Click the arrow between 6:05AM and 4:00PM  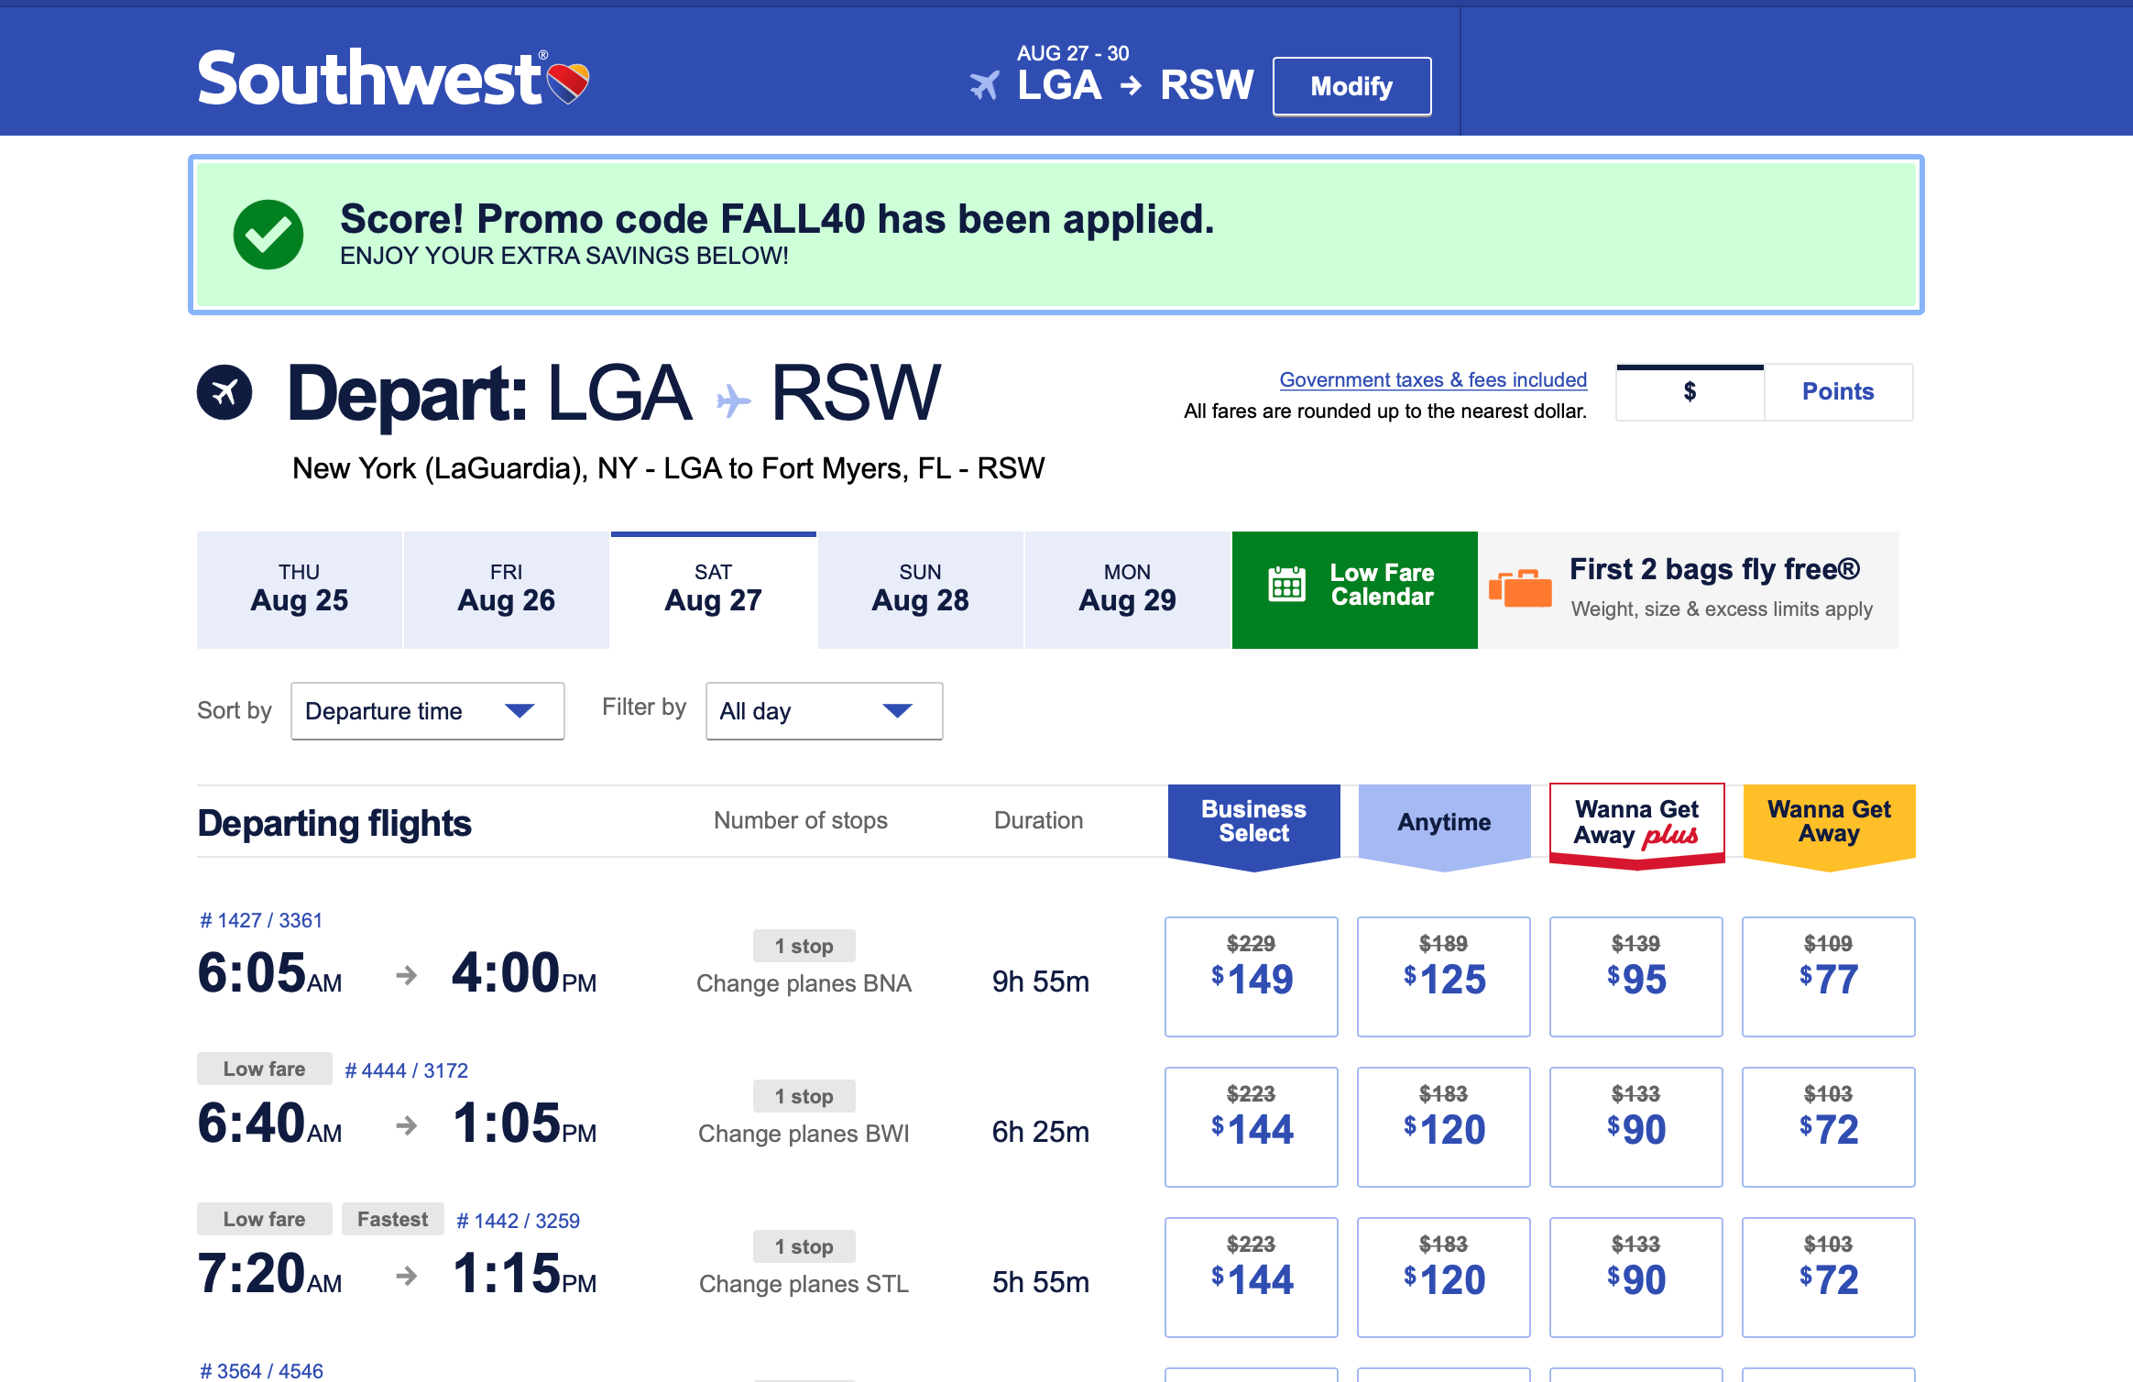(x=407, y=975)
